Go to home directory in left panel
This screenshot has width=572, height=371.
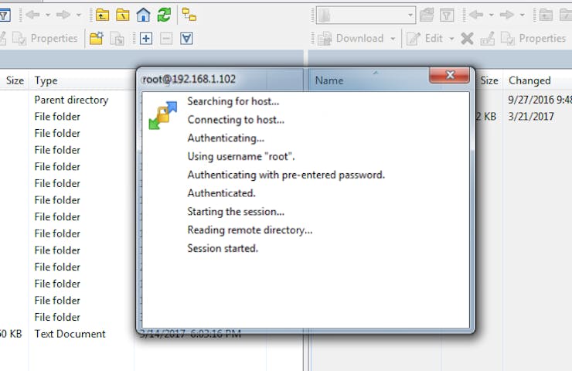coord(143,15)
